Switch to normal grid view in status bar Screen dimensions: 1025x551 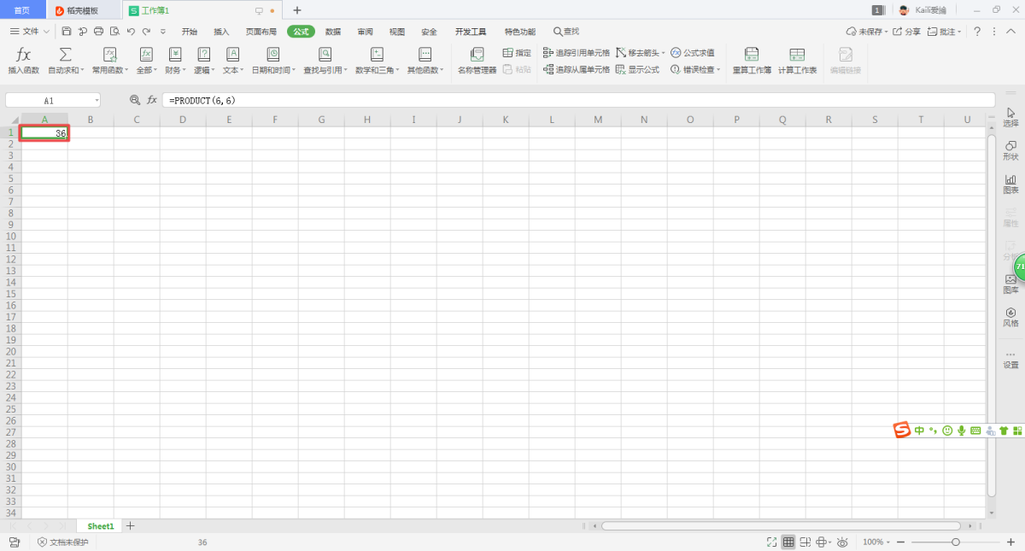tap(788, 542)
